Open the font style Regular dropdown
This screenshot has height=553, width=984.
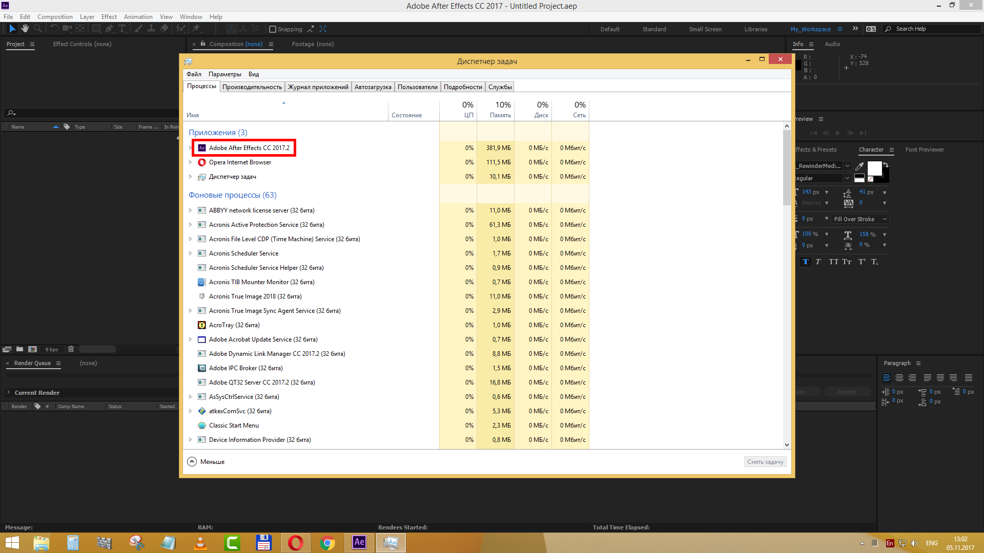pyautogui.click(x=847, y=178)
